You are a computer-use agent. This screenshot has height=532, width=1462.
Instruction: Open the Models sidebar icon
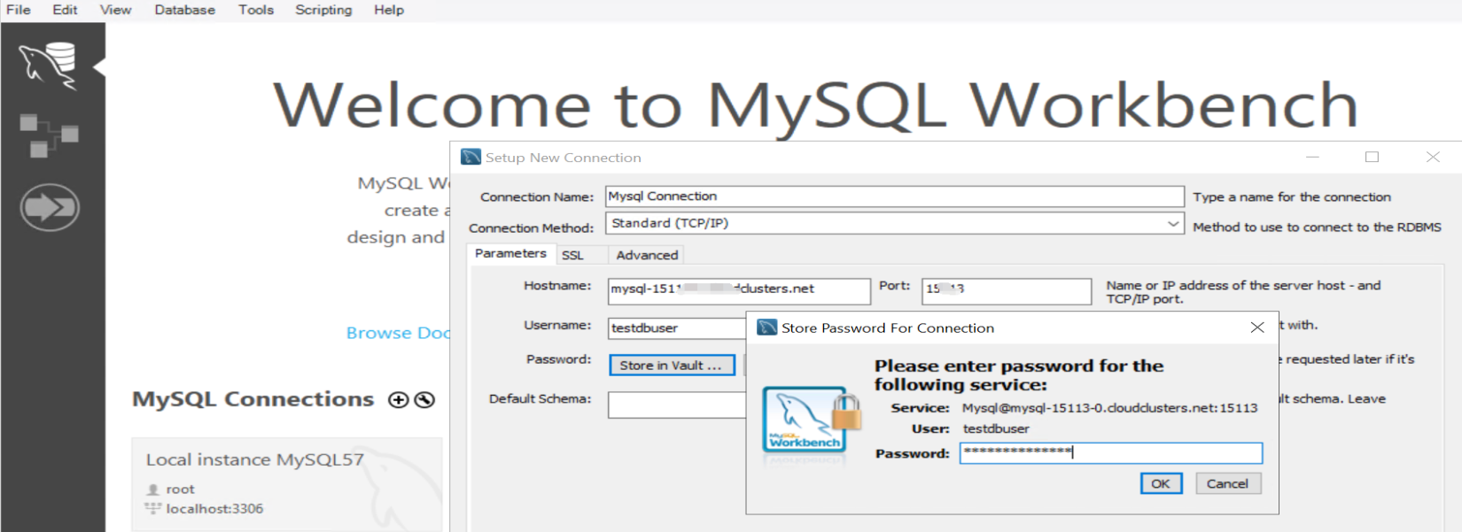[x=50, y=135]
